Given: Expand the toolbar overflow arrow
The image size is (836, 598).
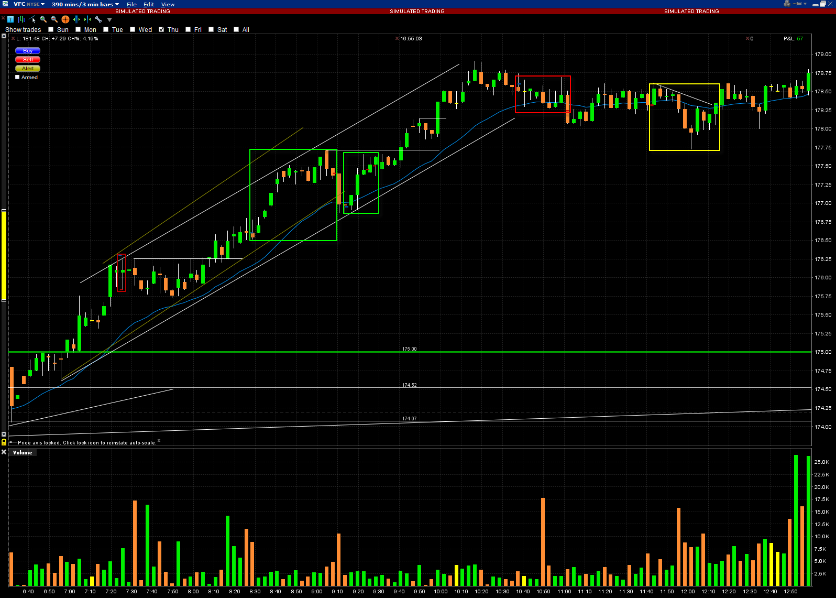Looking at the screenshot, I should click(x=109, y=20).
